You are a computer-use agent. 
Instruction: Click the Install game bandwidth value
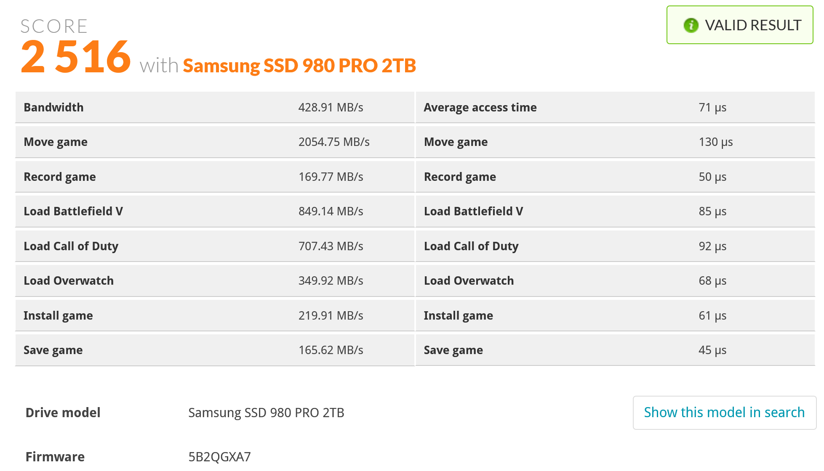[331, 315]
